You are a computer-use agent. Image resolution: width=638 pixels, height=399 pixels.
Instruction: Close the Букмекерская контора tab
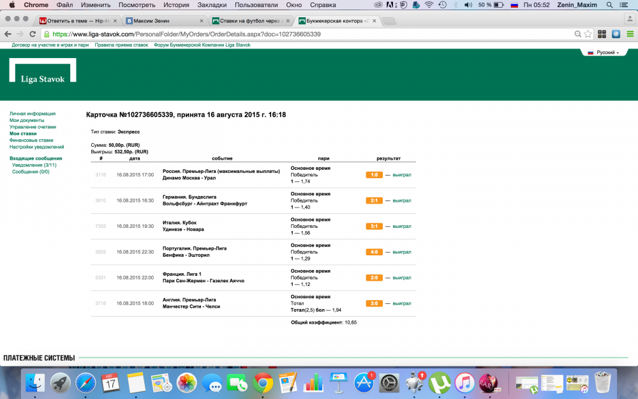pos(374,21)
